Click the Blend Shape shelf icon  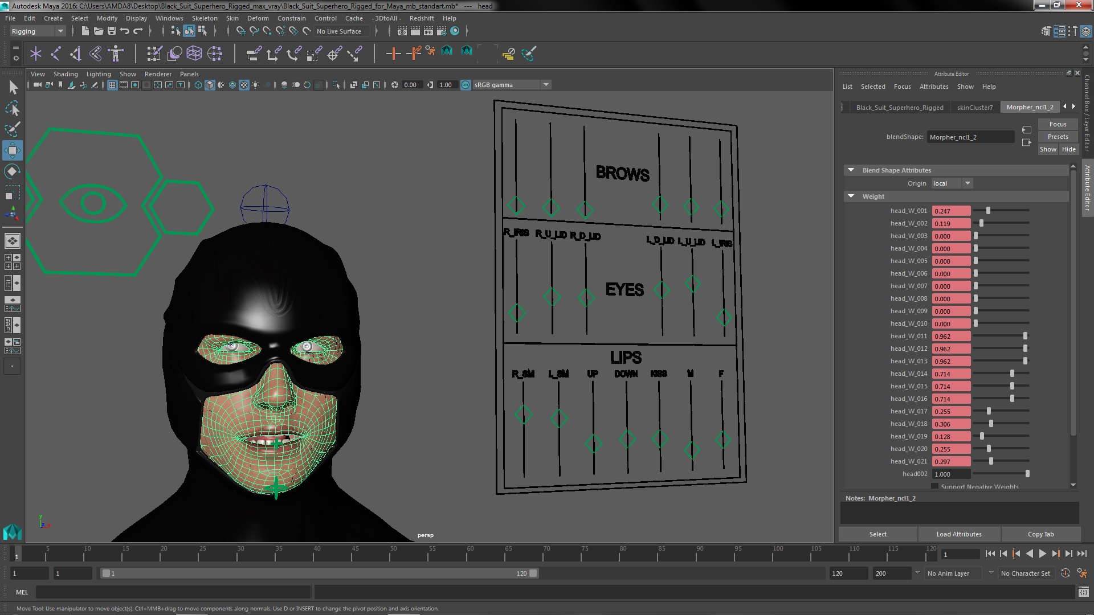(174, 54)
